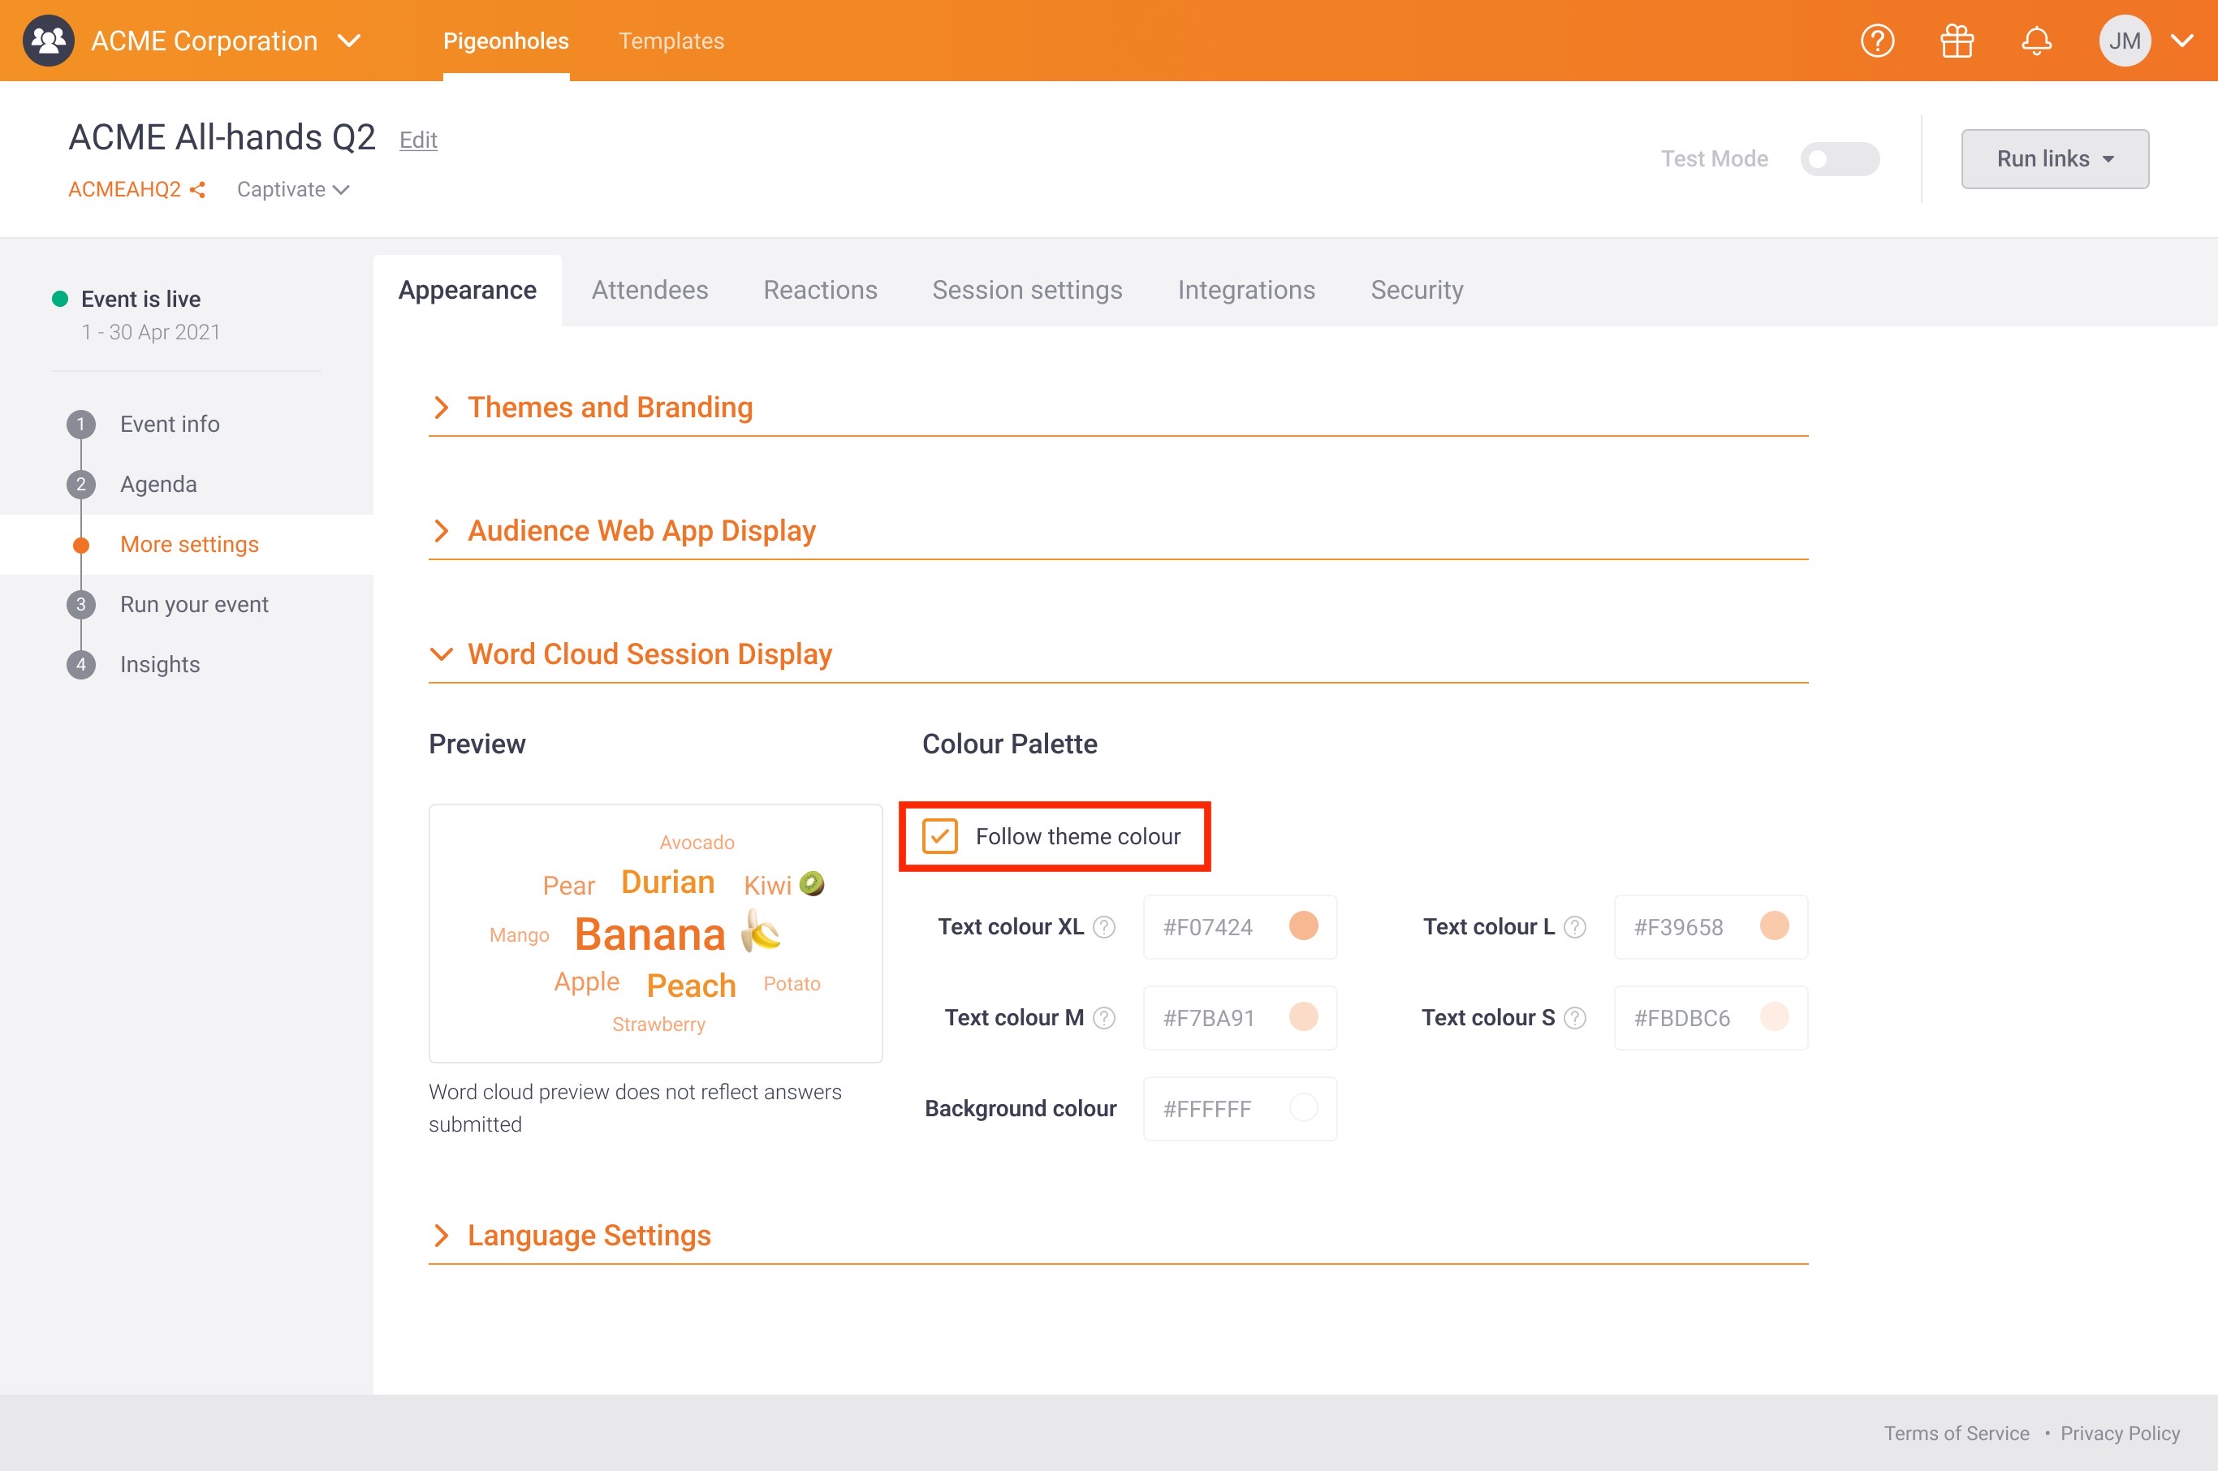
Task: Click the #F39658 hex input field
Action: tap(1711, 927)
